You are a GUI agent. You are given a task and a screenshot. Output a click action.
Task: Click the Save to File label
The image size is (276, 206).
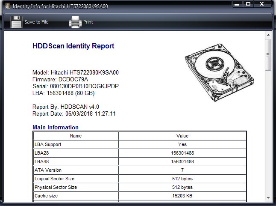36,22
